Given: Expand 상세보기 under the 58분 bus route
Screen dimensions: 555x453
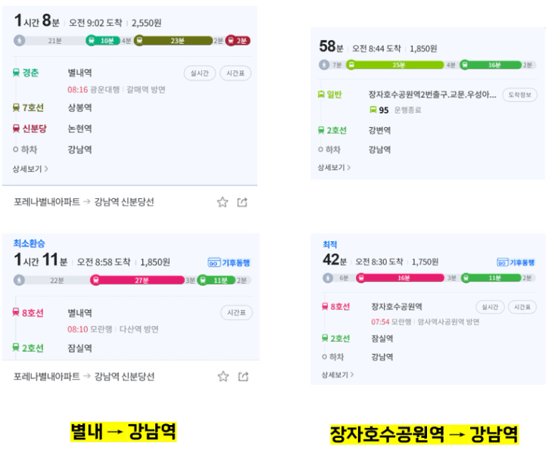Looking at the screenshot, I should click(334, 167).
